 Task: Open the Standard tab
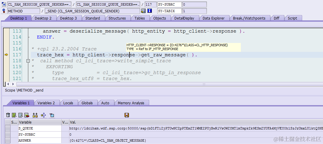(x=93, y=18)
